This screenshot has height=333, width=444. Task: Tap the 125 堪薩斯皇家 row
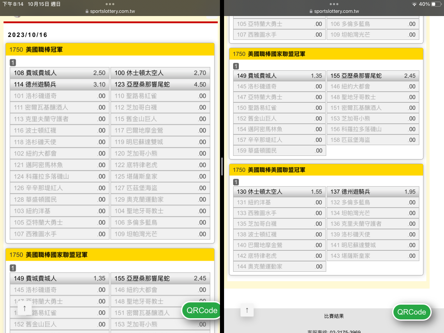(x=160, y=176)
